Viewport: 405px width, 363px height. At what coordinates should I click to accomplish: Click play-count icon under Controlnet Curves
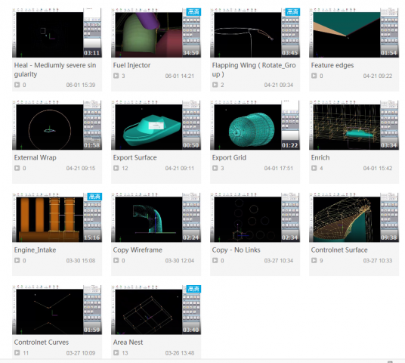(17, 352)
